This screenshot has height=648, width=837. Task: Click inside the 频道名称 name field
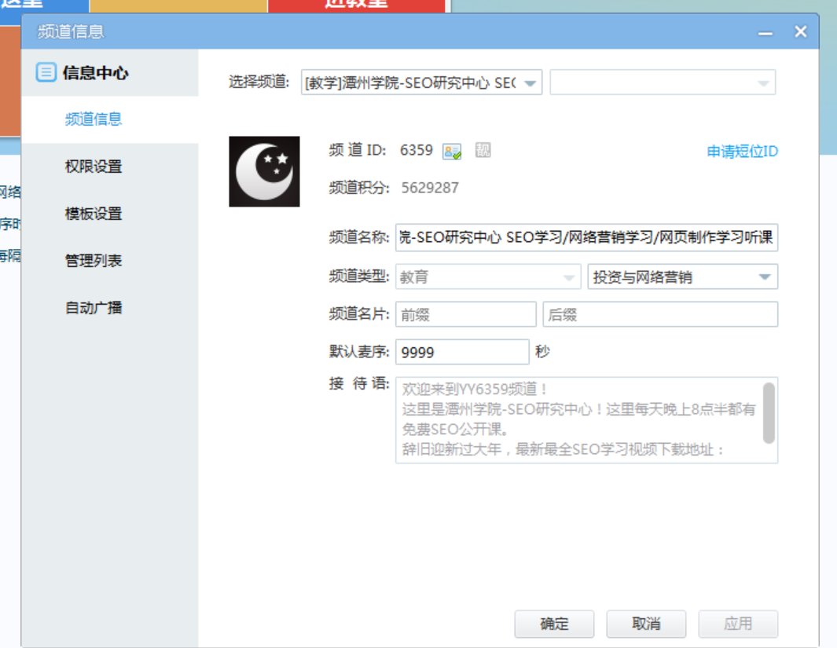pyautogui.click(x=586, y=238)
